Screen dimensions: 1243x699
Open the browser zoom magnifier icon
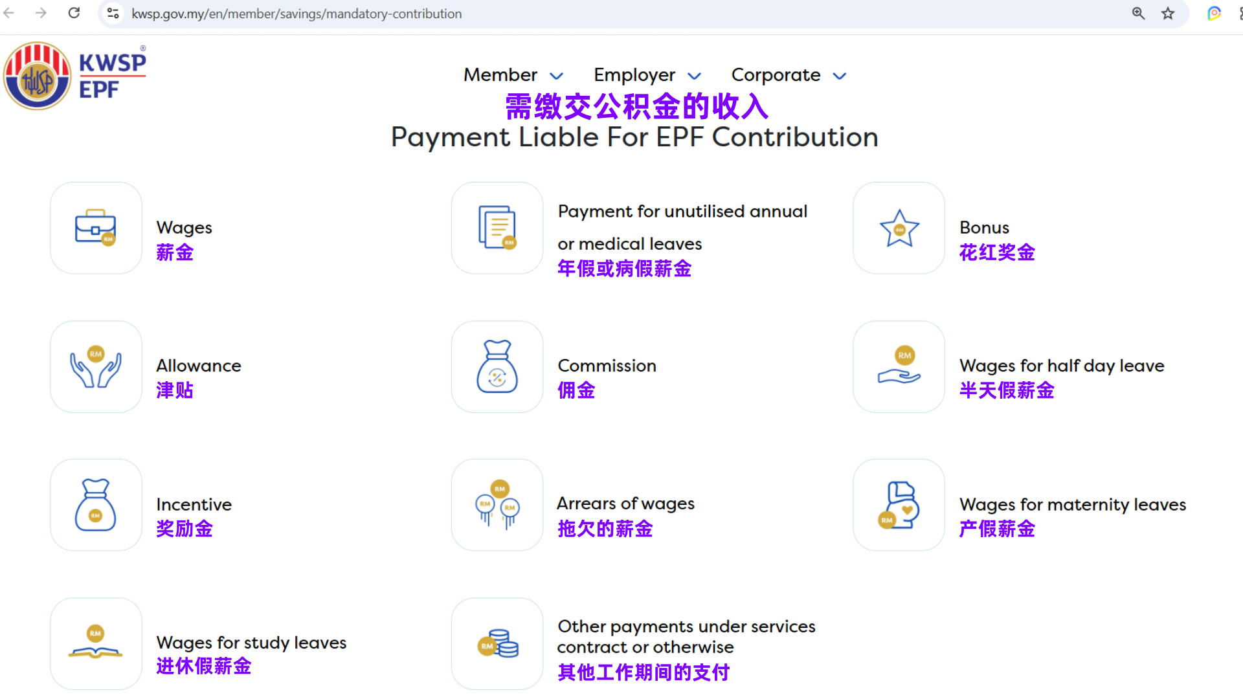(x=1138, y=14)
